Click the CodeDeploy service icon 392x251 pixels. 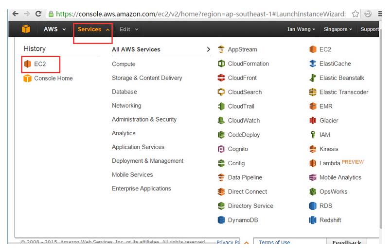pos(221,135)
